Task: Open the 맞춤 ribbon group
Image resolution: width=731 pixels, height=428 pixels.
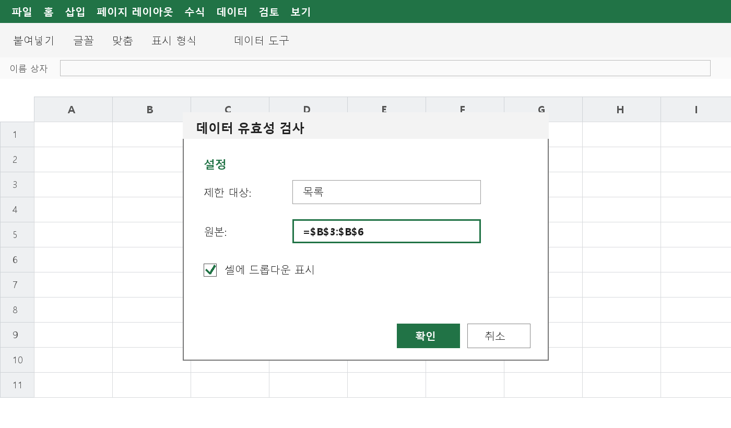Action: click(x=123, y=40)
